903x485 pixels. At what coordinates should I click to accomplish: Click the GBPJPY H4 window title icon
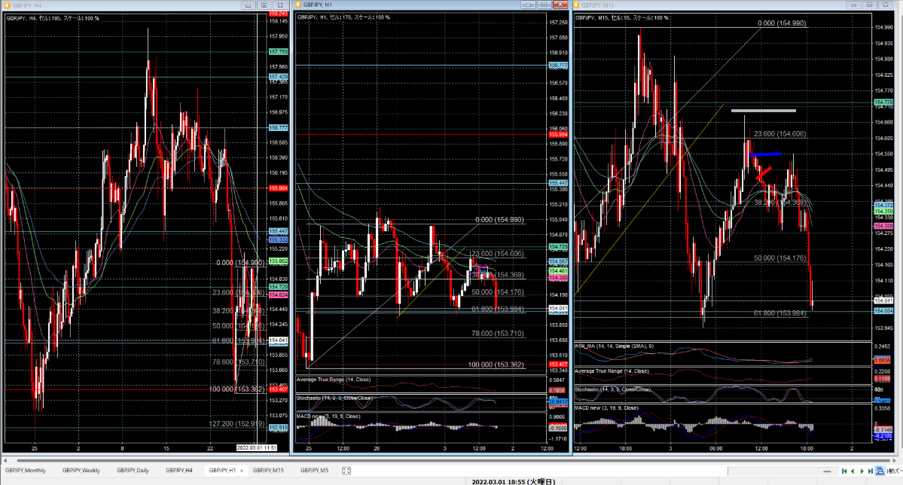7,5
